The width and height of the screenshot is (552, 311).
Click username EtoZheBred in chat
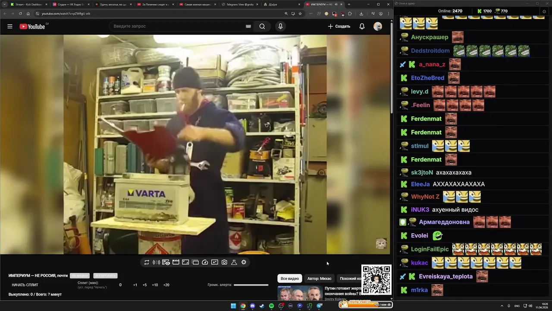(427, 78)
